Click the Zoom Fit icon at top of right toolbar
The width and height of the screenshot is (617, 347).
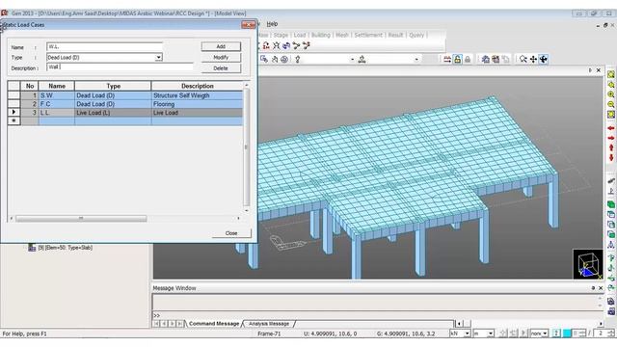(610, 74)
